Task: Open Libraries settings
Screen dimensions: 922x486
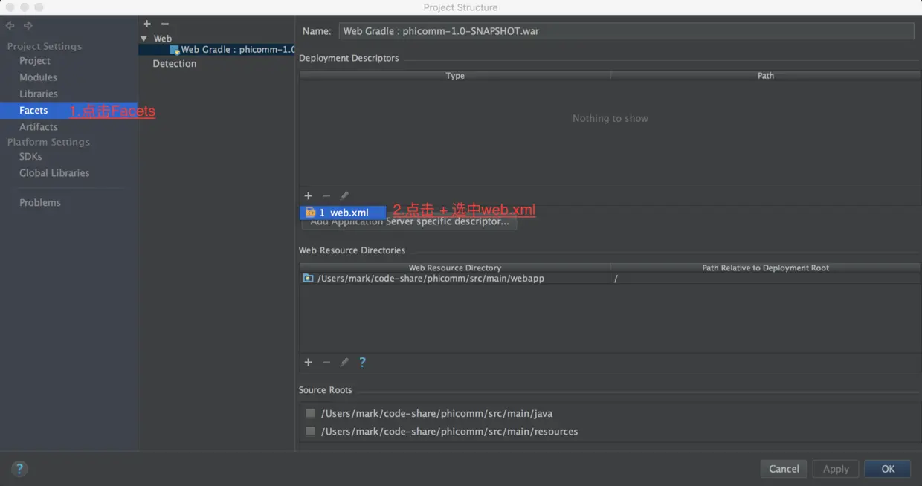Action: (39, 94)
